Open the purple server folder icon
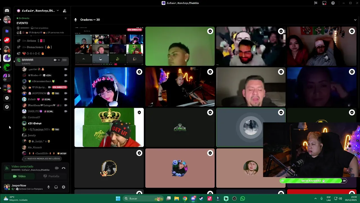This screenshot has height=203, width=360. pyautogui.click(x=7, y=31)
